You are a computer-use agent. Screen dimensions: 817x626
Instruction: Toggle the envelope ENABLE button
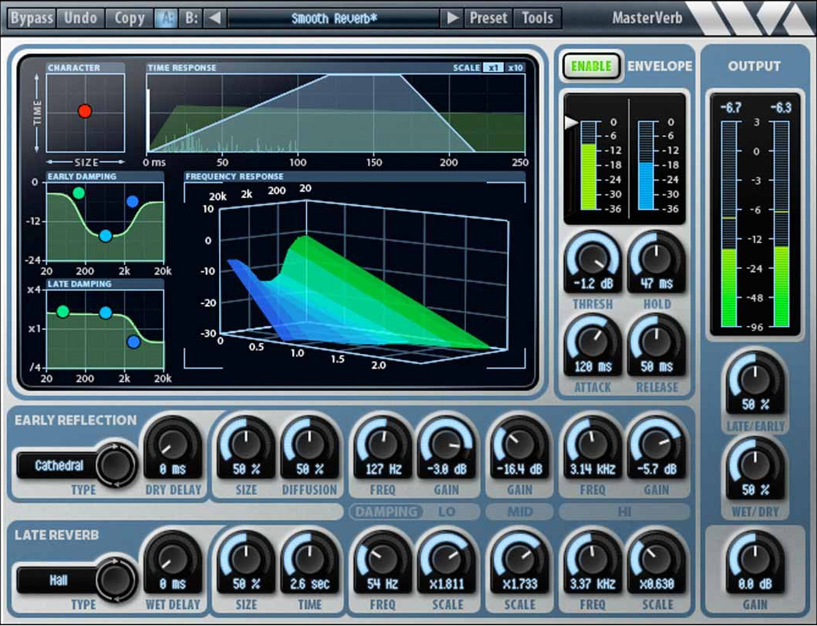pyautogui.click(x=592, y=66)
